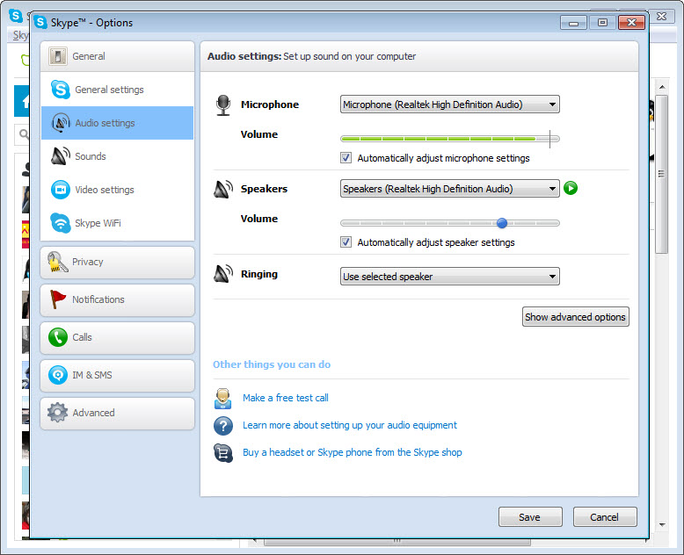Click the blue question mark help icon
The width and height of the screenshot is (684, 555).
(x=223, y=426)
